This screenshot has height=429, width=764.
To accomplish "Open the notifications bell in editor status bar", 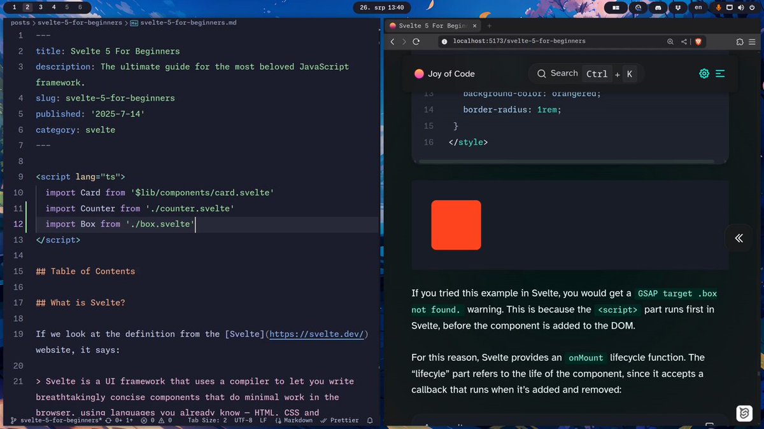I will click(370, 420).
